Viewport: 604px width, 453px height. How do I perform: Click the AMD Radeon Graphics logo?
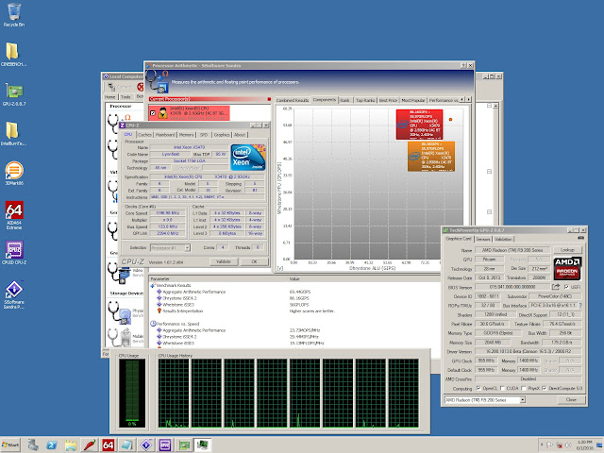tap(567, 268)
